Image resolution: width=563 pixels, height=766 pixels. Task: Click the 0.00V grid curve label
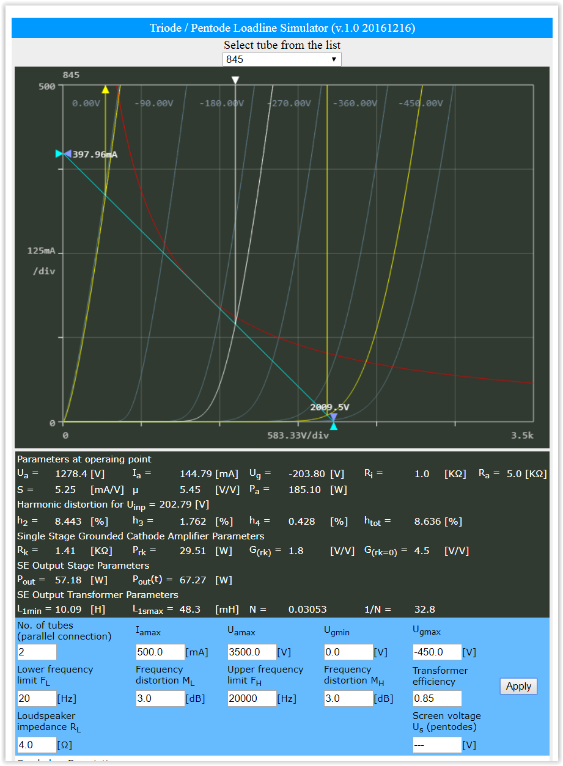click(86, 103)
